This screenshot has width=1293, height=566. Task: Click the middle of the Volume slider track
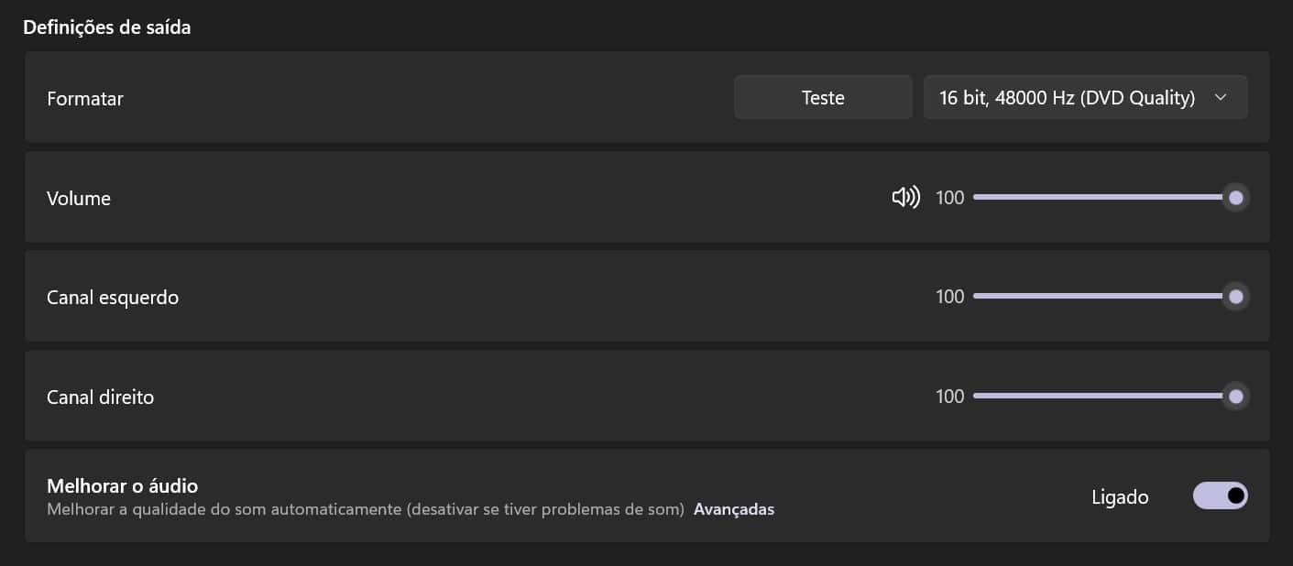(x=1104, y=197)
